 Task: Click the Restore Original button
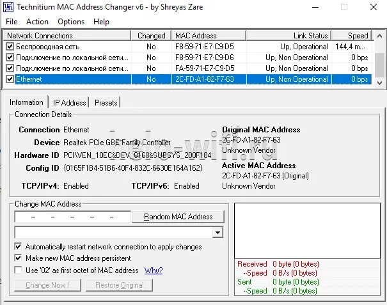[120, 285]
